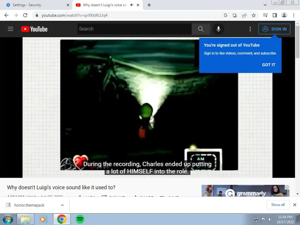The height and width of the screenshot is (225, 300).
Task: Click the browser back arrow
Action: pyautogui.click(x=6, y=15)
